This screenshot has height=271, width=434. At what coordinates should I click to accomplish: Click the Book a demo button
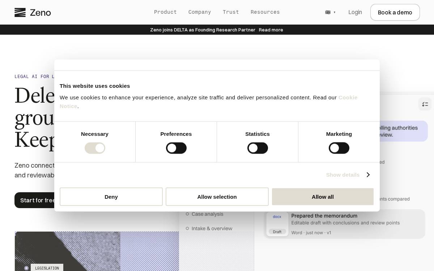pyautogui.click(x=395, y=12)
